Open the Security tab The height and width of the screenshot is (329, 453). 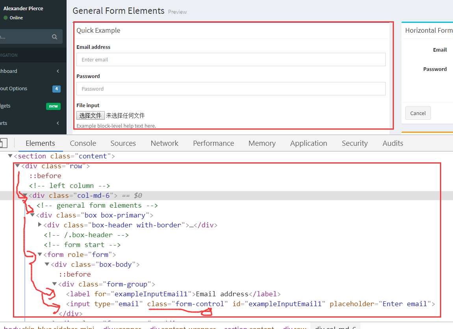click(x=355, y=143)
